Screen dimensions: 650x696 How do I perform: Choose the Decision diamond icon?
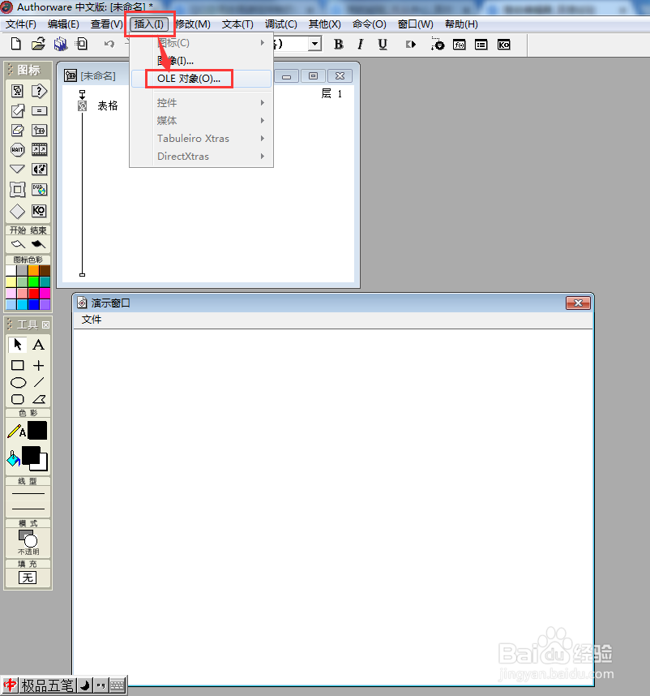click(x=17, y=211)
